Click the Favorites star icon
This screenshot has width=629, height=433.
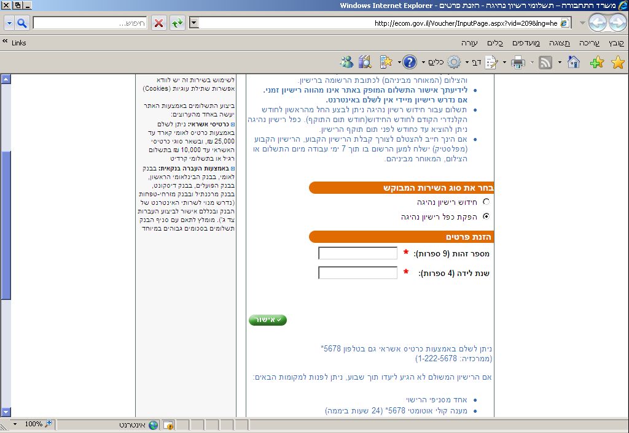[x=617, y=62]
